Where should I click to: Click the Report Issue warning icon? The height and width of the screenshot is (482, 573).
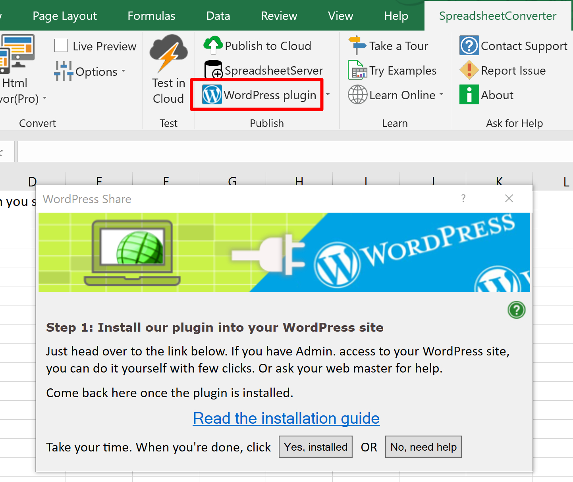click(469, 70)
